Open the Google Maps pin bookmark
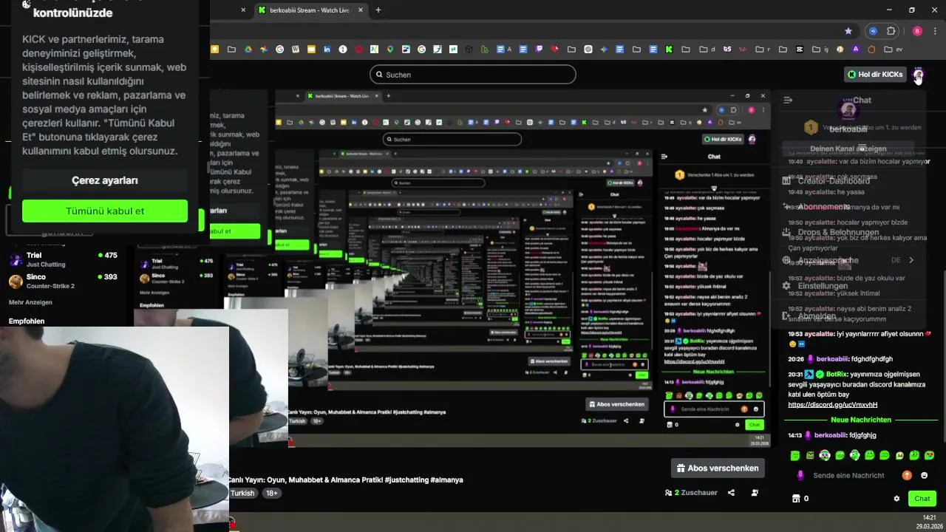This screenshot has height=532, width=946. point(389,50)
